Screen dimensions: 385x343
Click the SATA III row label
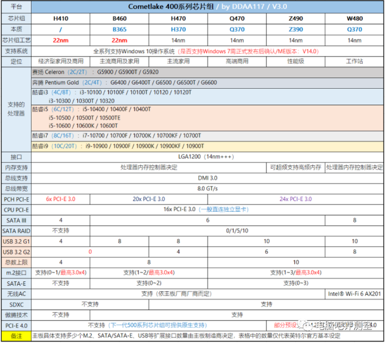(x=16, y=221)
